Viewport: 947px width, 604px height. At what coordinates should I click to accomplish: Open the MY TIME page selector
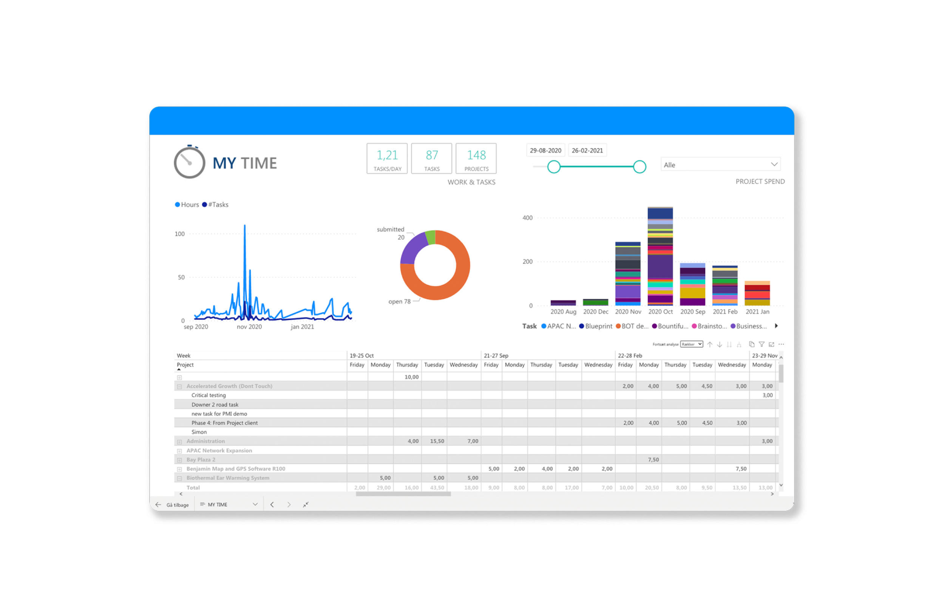tap(229, 504)
